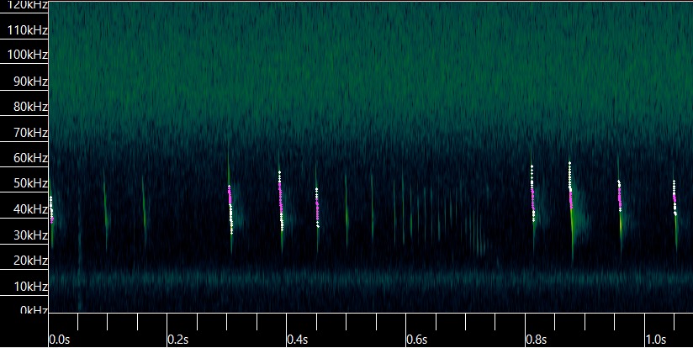Click the 0.0s time axis label
Viewport: 693px width, 348px height.
[59, 340]
